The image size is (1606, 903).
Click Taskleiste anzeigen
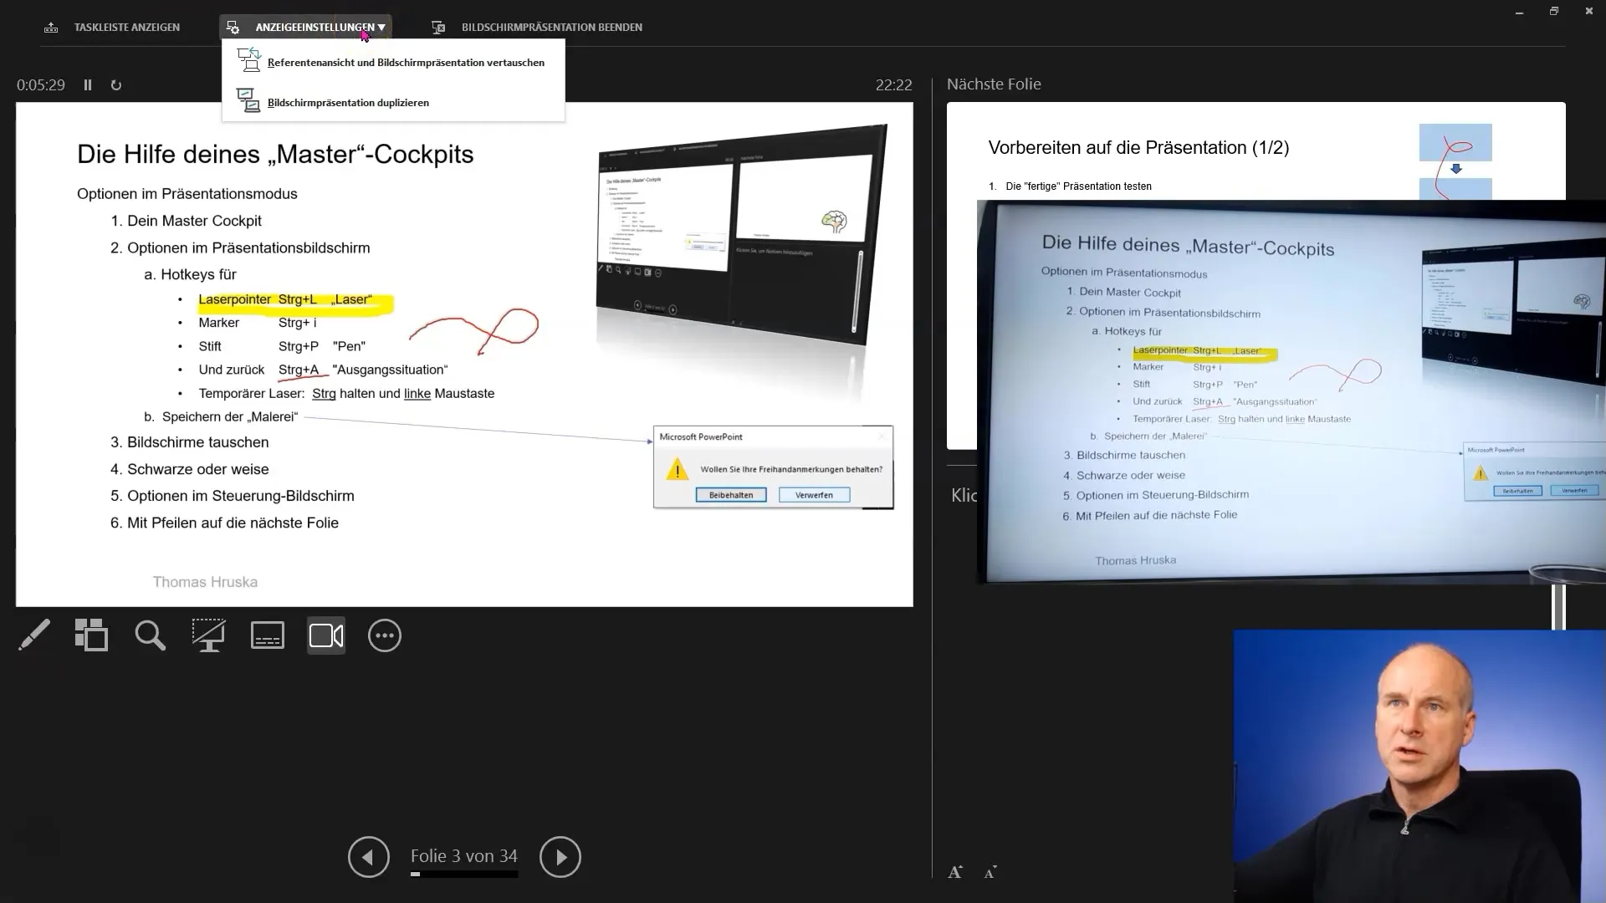(127, 28)
